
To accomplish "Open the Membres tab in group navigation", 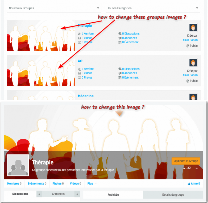I will [14, 184].
